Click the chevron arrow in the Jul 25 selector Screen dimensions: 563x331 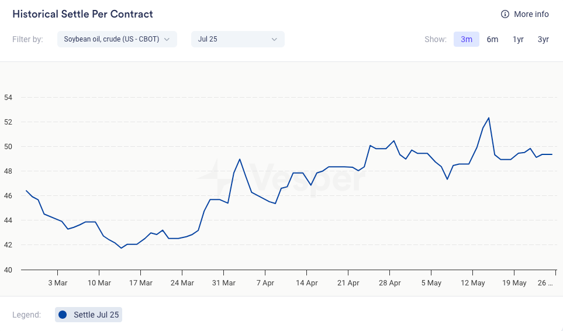coord(274,39)
